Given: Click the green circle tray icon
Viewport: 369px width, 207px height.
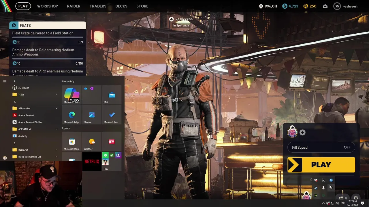Looking at the screenshot, I should (323, 195).
